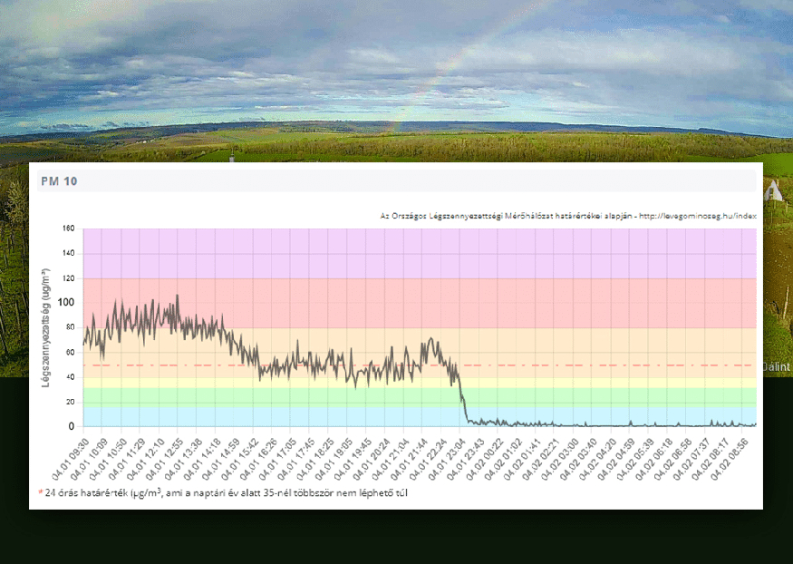Open the levegominoseg.hu source link
This screenshot has width=793, height=564.
(698, 216)
